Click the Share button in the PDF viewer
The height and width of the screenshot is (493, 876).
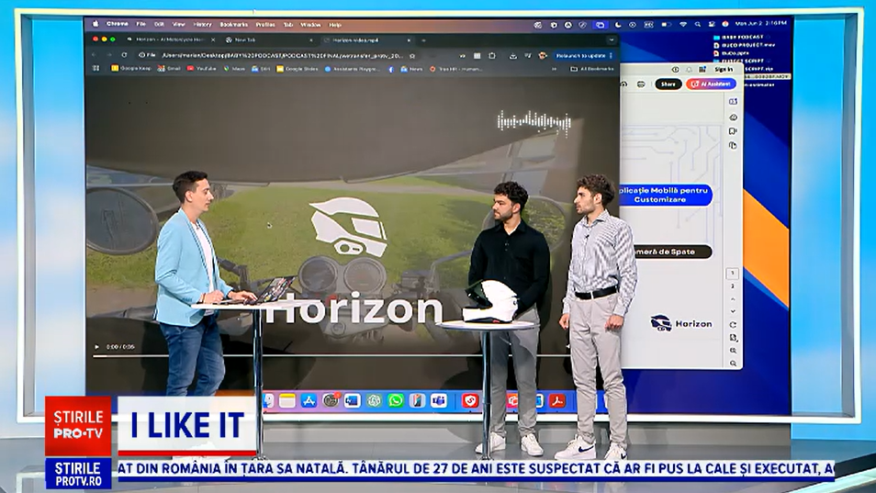point(668,84)
